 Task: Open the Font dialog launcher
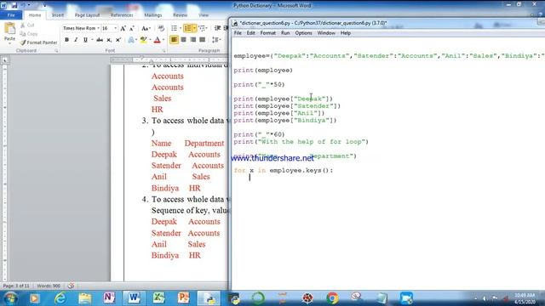tap(164, 51)
